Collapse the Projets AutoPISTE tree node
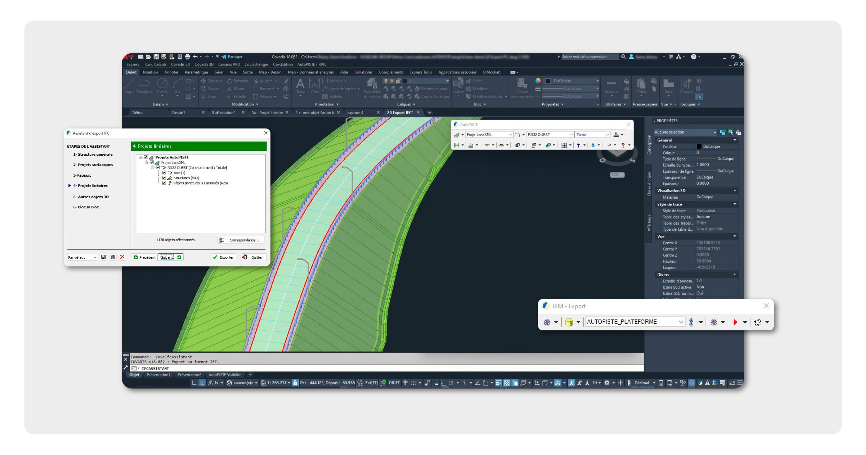 click(140, 157)
